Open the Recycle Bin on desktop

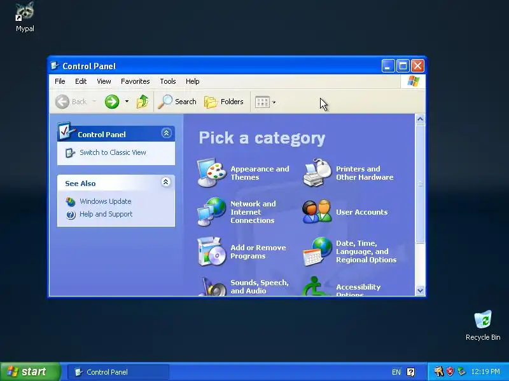pos(483,325)
